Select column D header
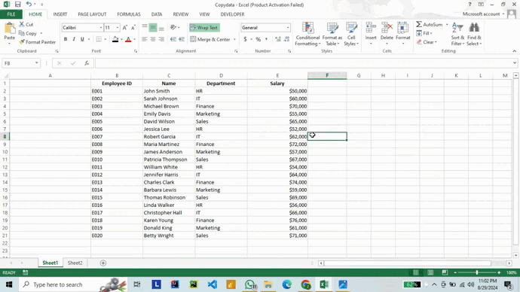 222,75
